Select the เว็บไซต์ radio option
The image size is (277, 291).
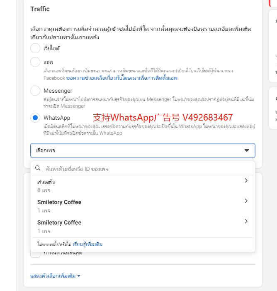[35, 48]
